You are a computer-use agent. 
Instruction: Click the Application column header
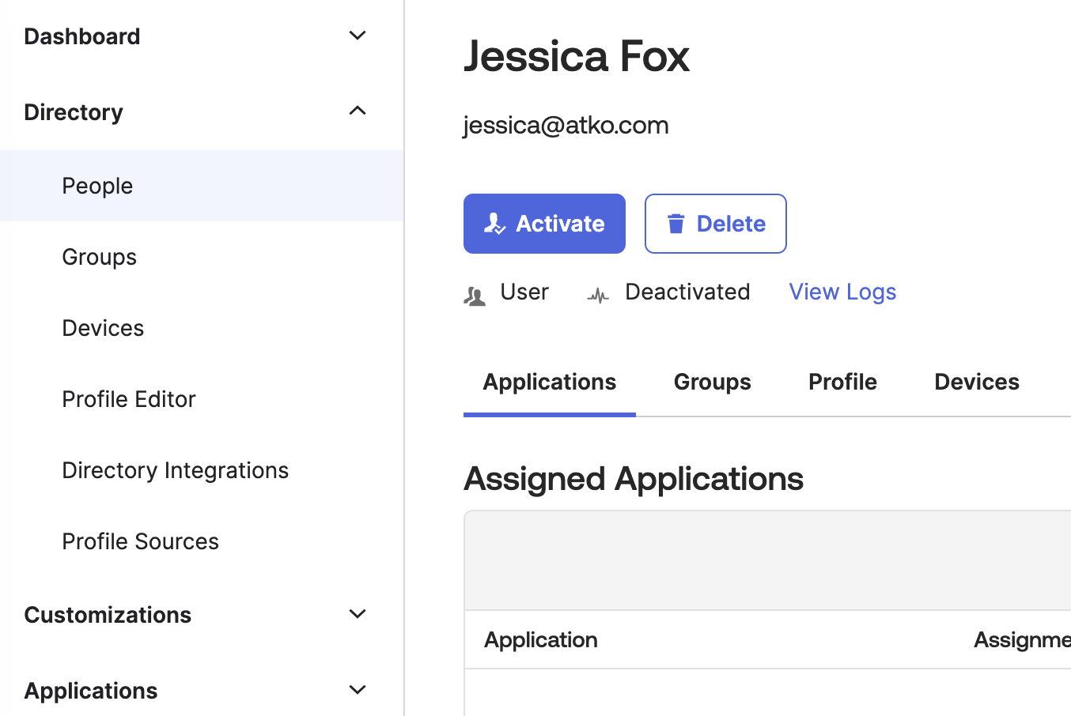click(x=540, y=639)
